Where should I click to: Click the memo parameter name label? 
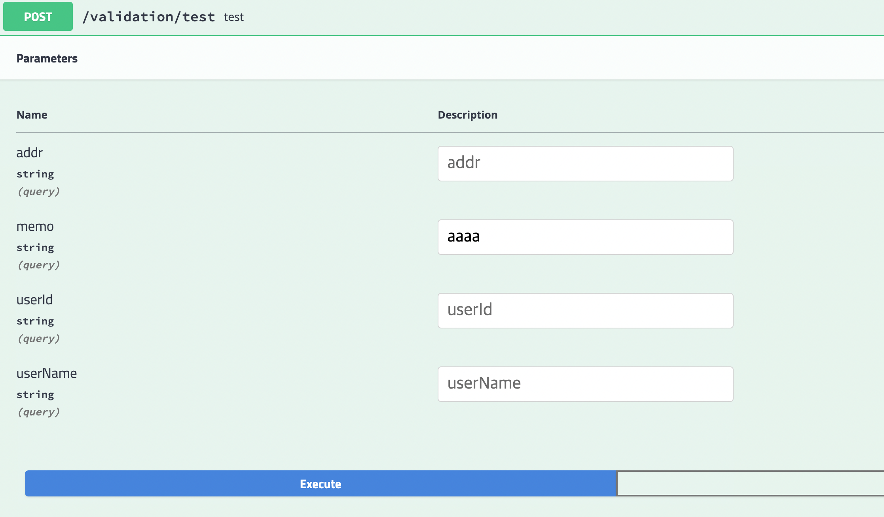[x=35, y=226]
